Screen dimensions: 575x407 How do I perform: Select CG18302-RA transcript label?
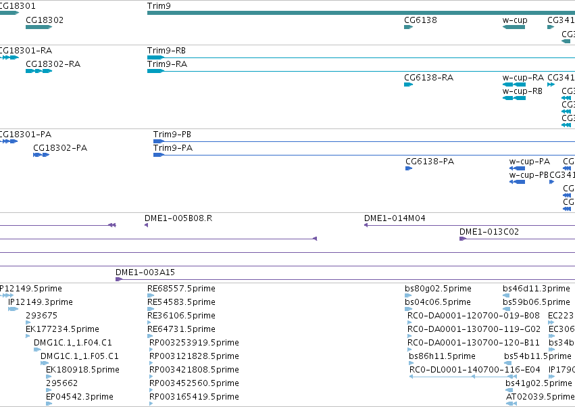tap(53, 64)
